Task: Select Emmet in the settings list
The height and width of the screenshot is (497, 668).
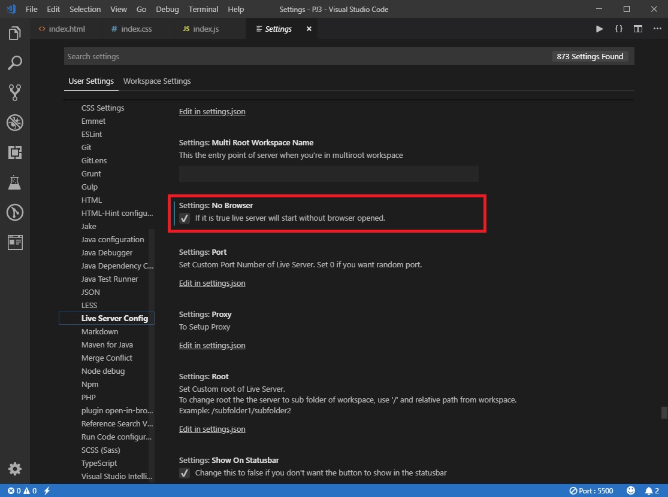Action: pos(93,121)
